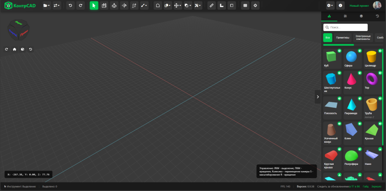The width and height of the screenshot is (386, 191).
Task: Click the view orientation cube
Action: click(x=19, y=30)
